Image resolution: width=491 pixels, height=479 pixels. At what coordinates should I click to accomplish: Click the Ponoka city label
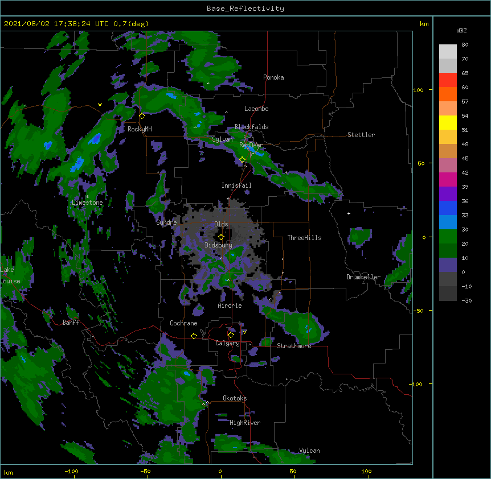(x=273, y=77)
